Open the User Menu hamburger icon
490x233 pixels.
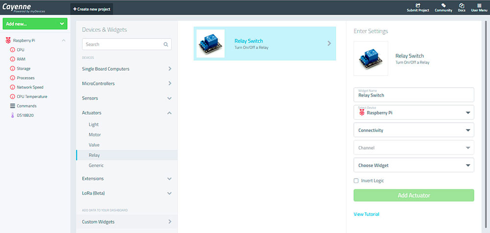pyautogui.click(x=479, y=5)
